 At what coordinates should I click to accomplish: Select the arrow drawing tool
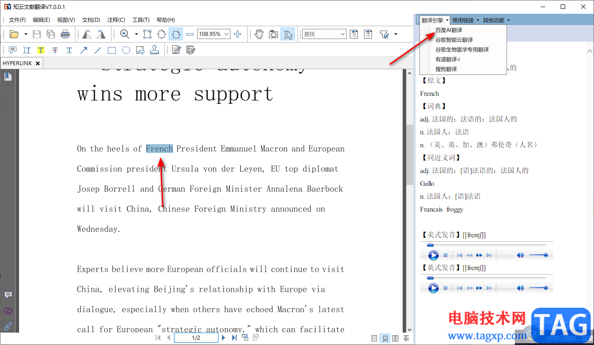coord(83,50)
